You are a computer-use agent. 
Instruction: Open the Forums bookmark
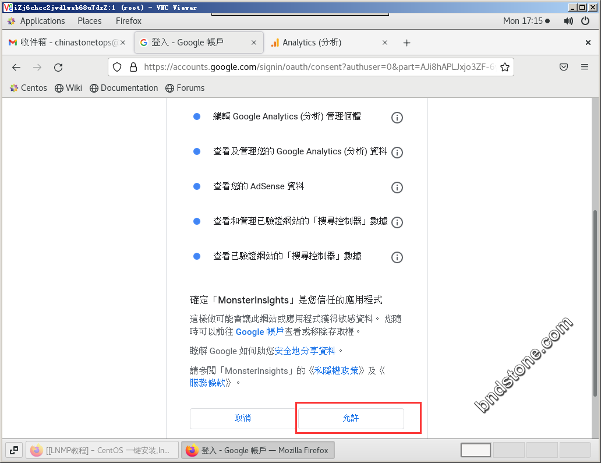(x=185, y=88)
